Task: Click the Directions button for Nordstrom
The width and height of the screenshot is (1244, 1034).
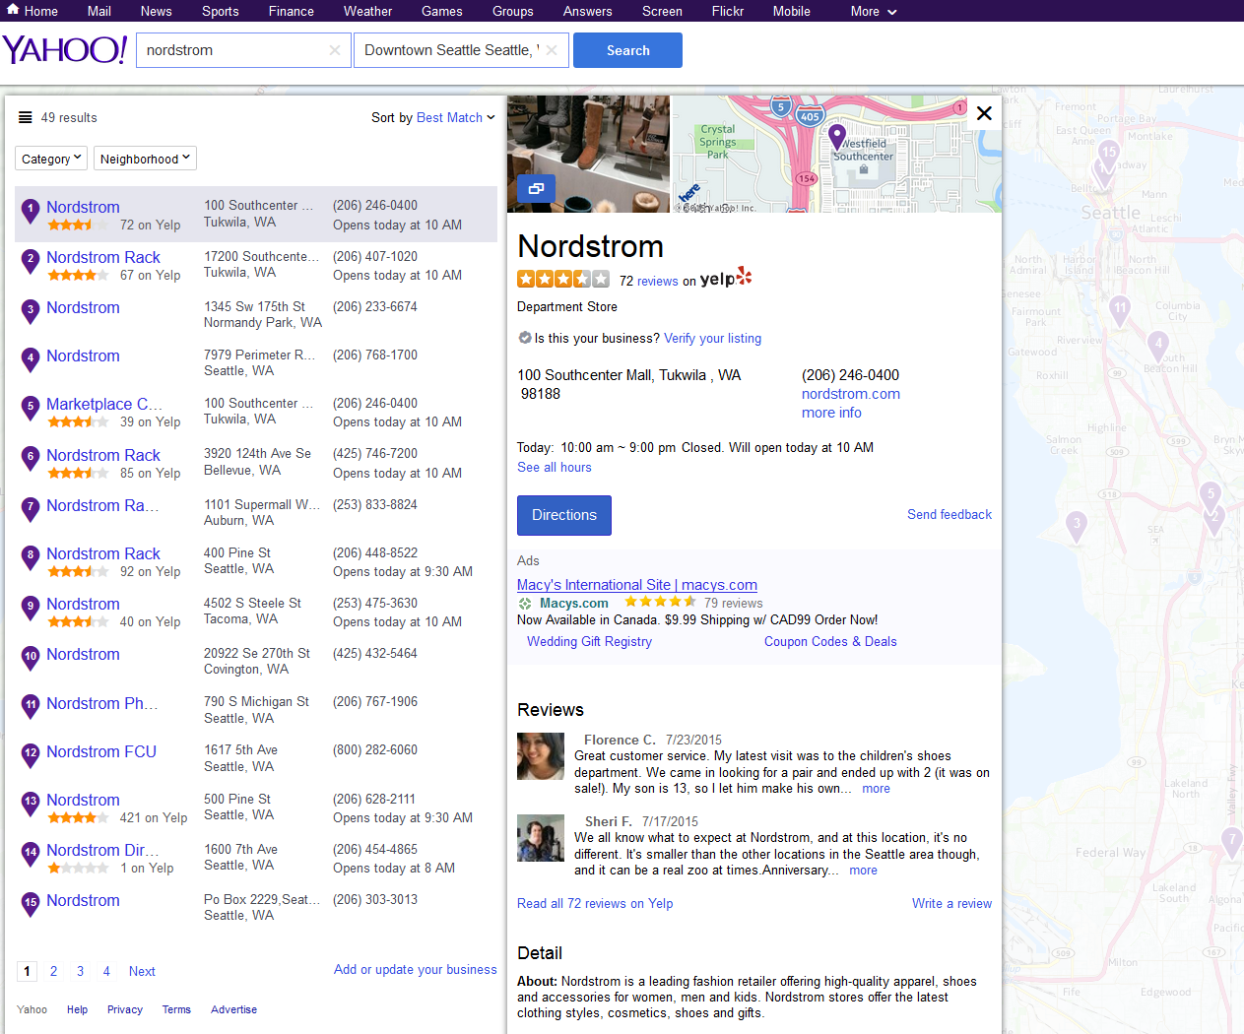Action: point(563,515)
